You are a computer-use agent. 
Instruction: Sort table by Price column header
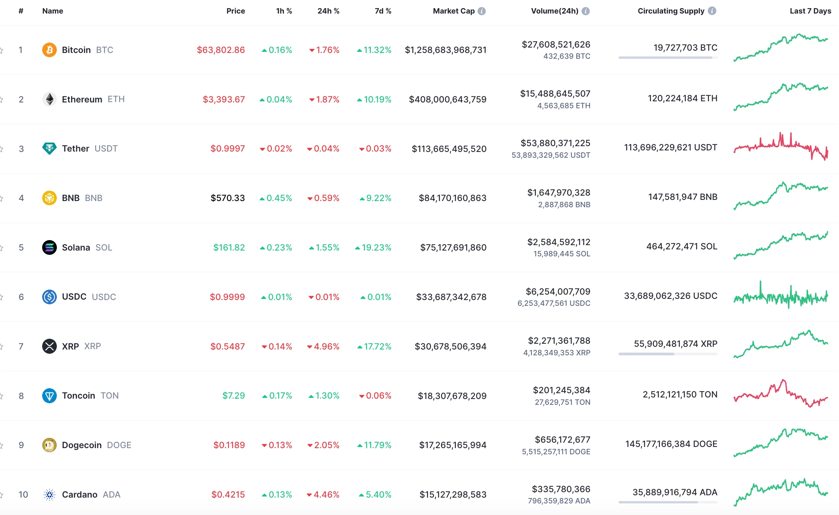pyautogui.click(x=235, y=11)
